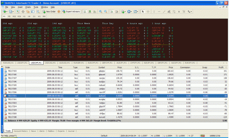Select the Text Label 'T' tool
Image resolution: width=229 pixels, height=138 pixels.
[x=184, y=12]
